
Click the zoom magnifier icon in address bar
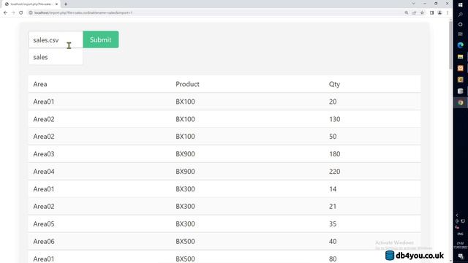407,13
